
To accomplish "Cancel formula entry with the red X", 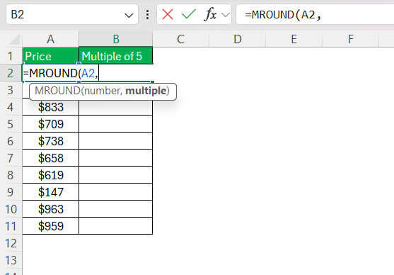I will (x=168, y=14).
